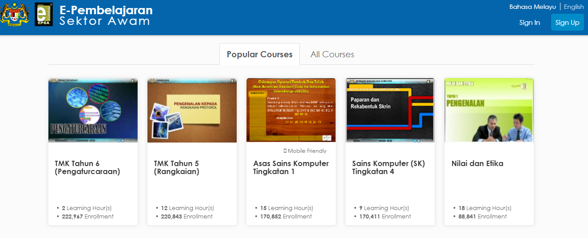This screenshot has height=238, width=588.
Task: Open the E-Pembelajaran Sektor Awam site title
Action: coord(106,16)
